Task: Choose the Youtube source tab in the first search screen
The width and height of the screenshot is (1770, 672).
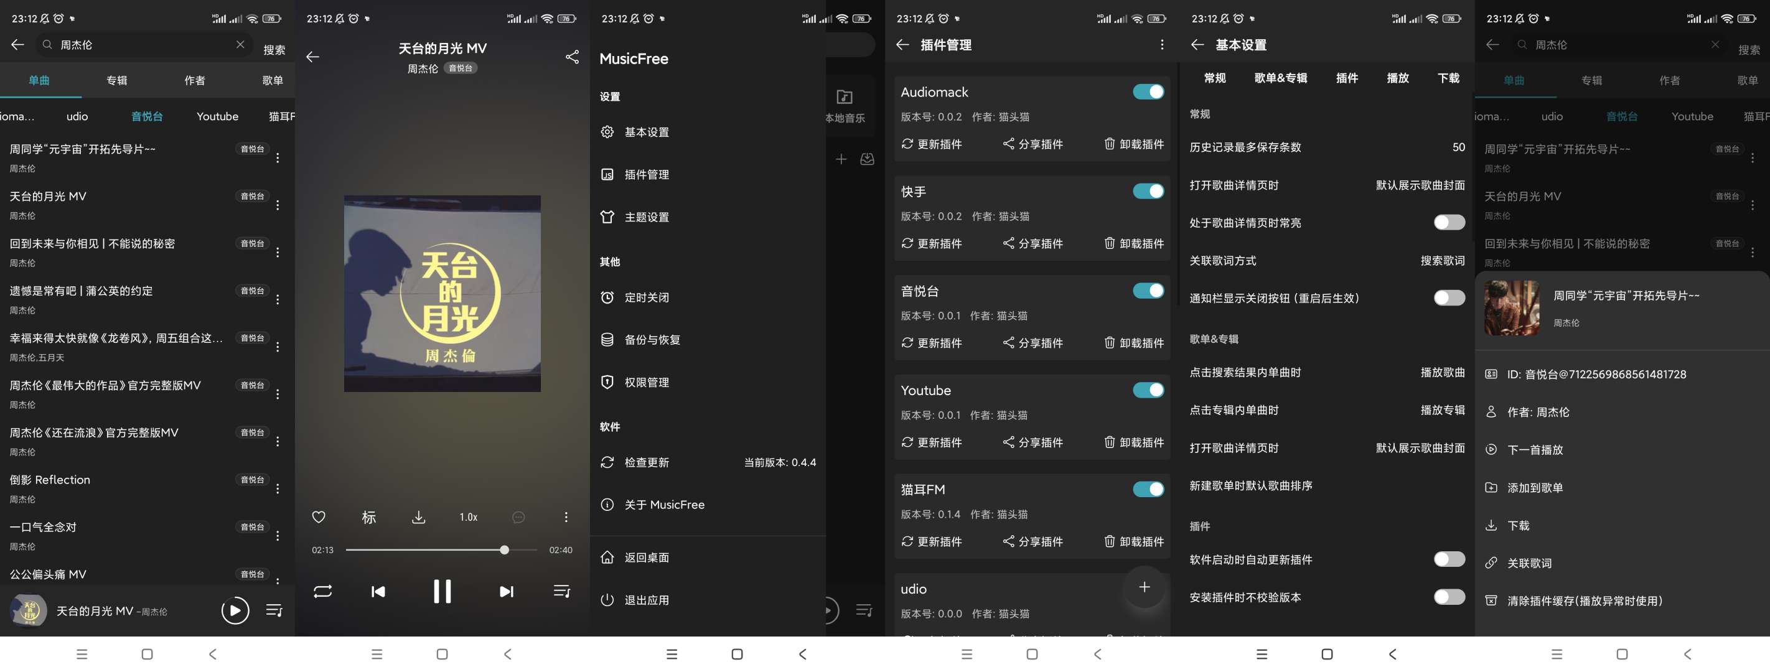Action: click(217, 116)
